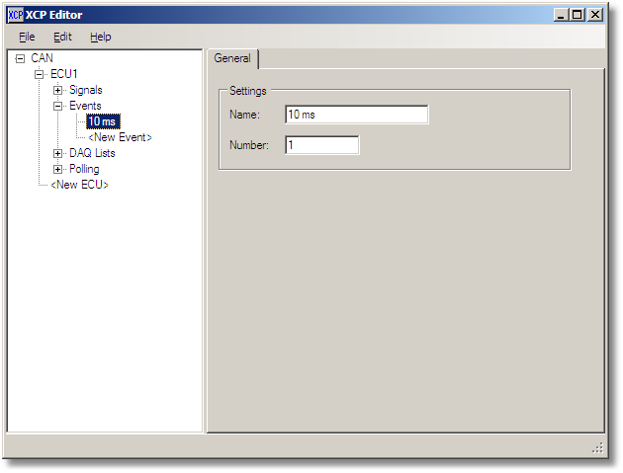Select the DAQ Lists label
Image resolution: width=623 pixels, height=473 pixels.
pos(92,154)
